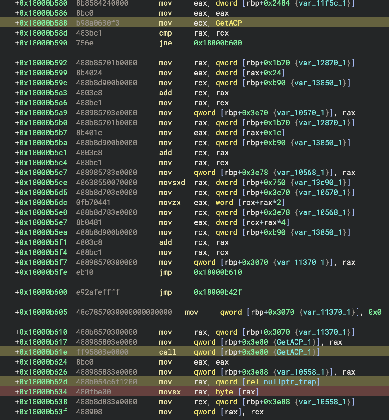The height and width of the screenshot is (420, 389).
Task: Select address +0x18000b580
Action: click(41, 3)
